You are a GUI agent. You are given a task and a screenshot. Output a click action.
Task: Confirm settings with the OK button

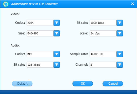[83, 84]
